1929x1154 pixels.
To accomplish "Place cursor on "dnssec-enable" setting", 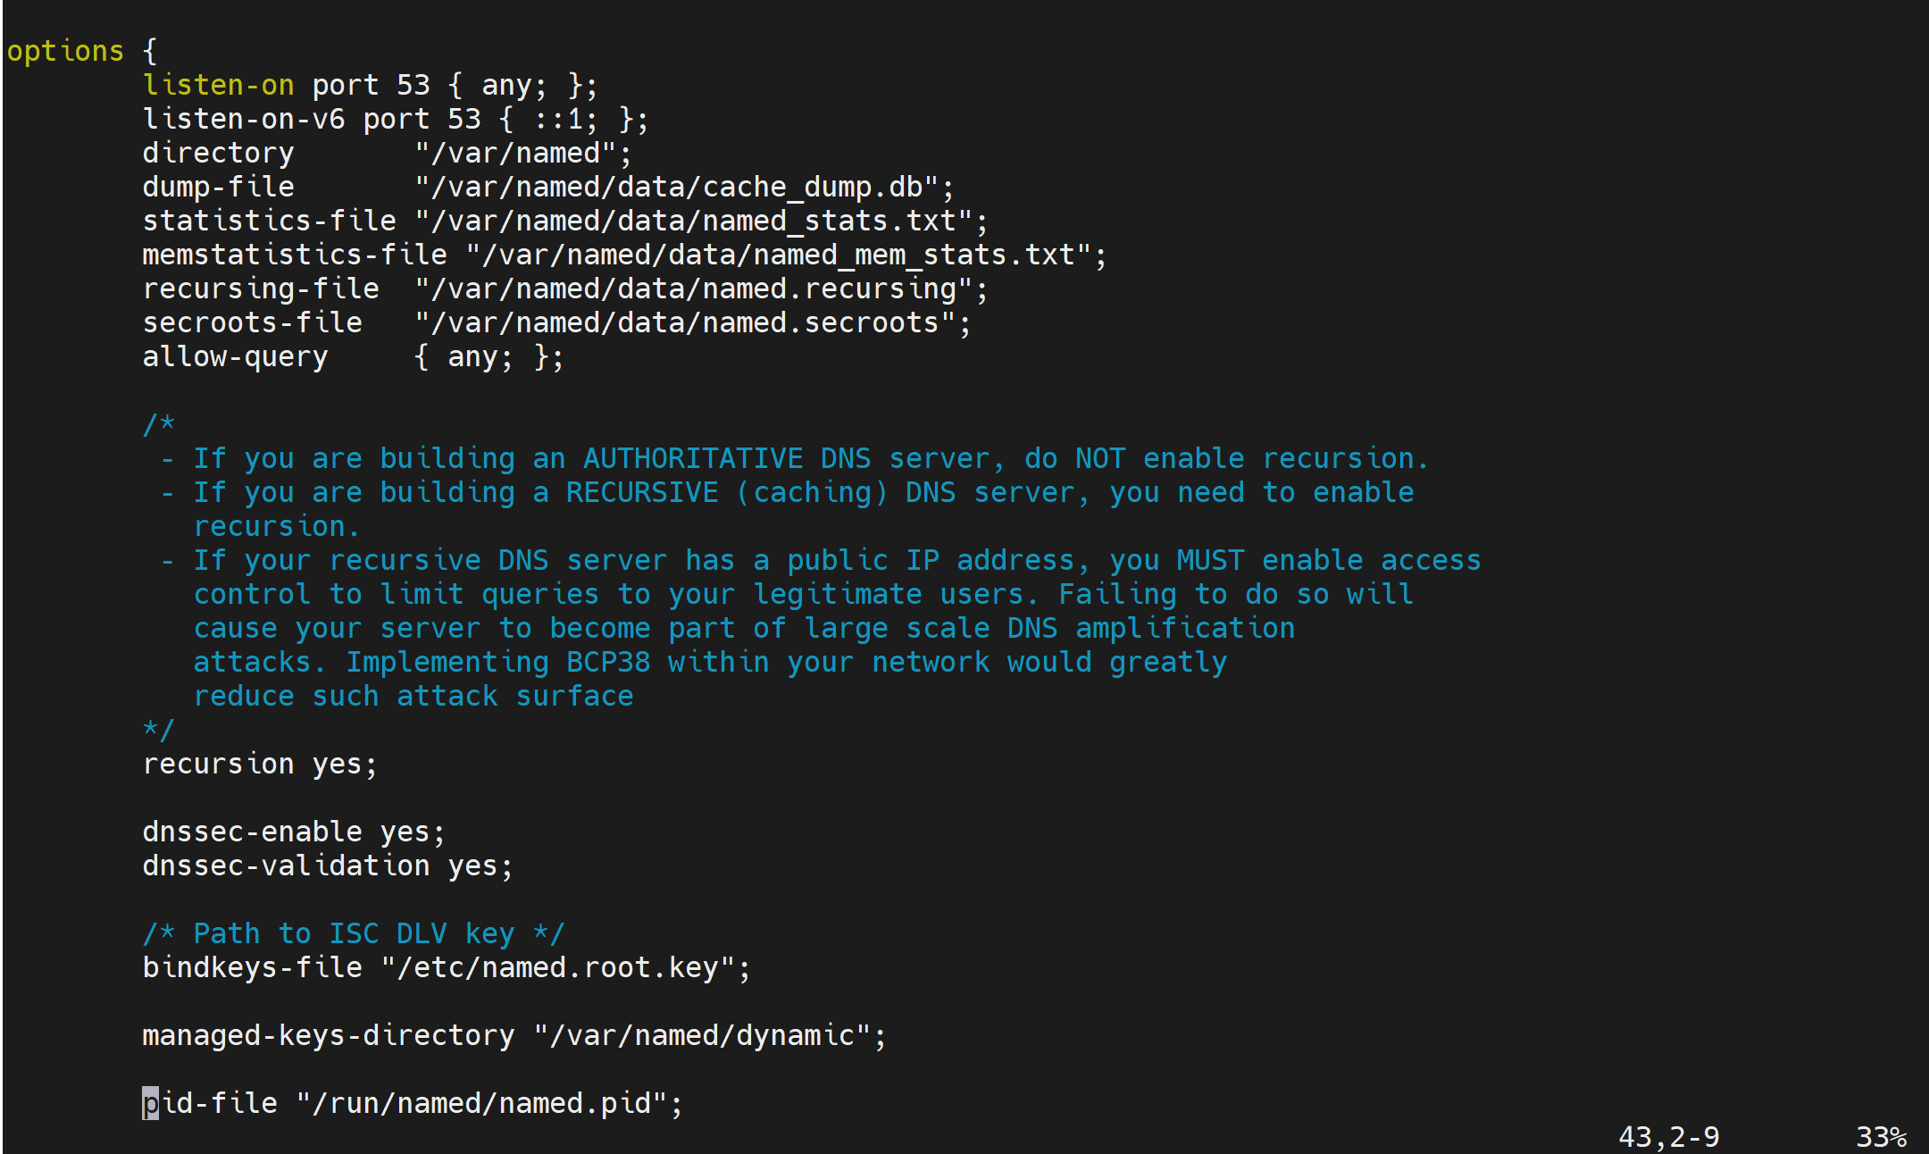I will 252,832.
